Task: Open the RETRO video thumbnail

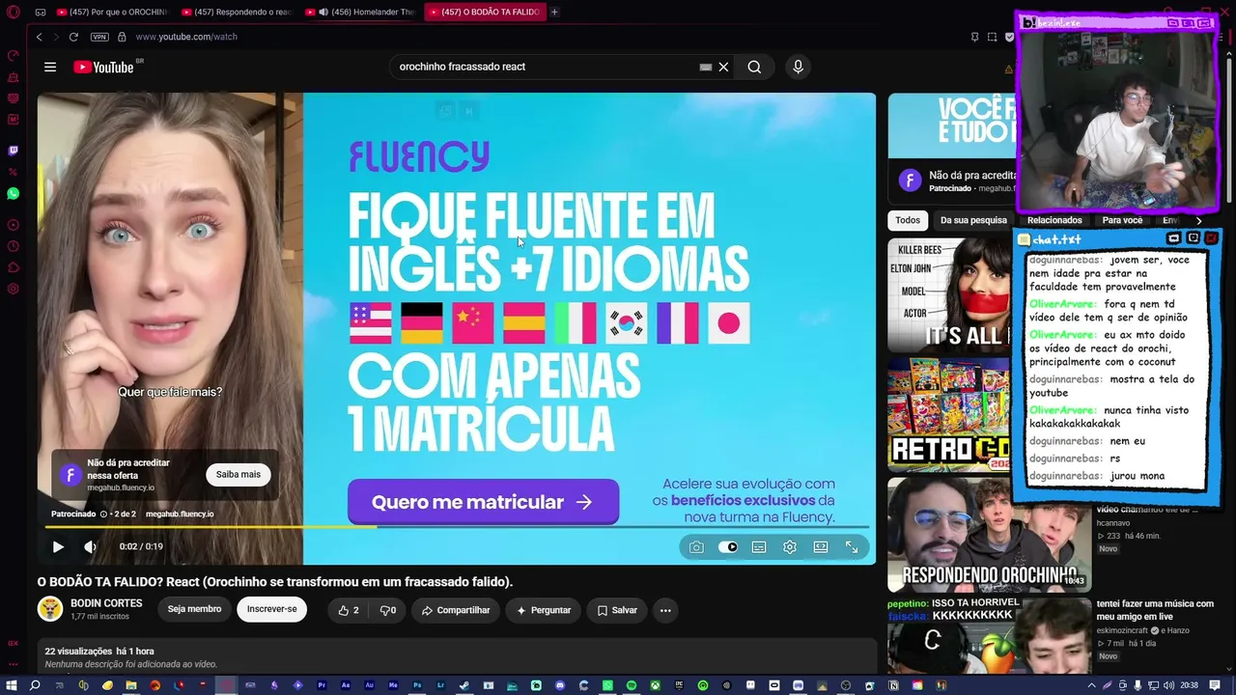Action: [948, 415]
